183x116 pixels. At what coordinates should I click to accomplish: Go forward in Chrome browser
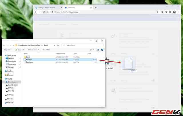(40, 12)
